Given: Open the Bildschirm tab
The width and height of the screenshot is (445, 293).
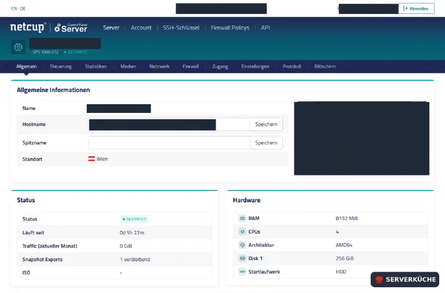Looking at the screenshot, I should coord(325,67).
